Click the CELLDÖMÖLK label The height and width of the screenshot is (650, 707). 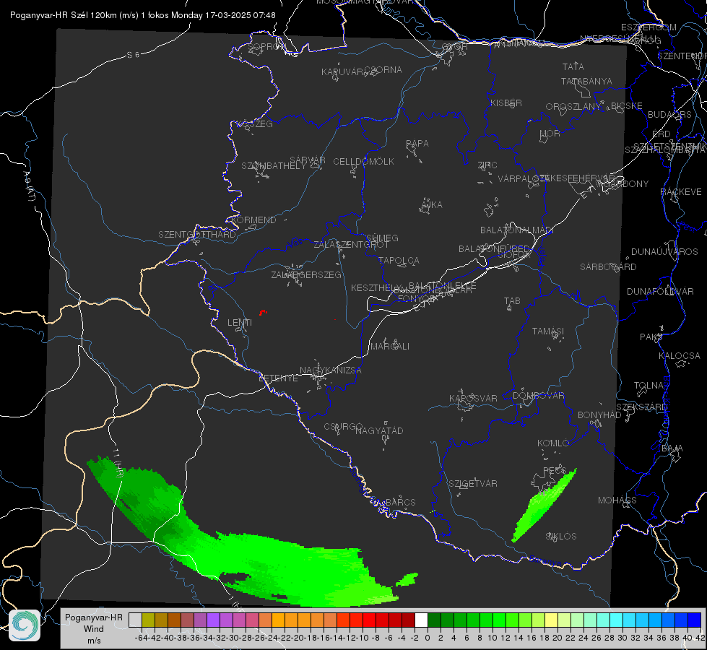coord(364,162)
